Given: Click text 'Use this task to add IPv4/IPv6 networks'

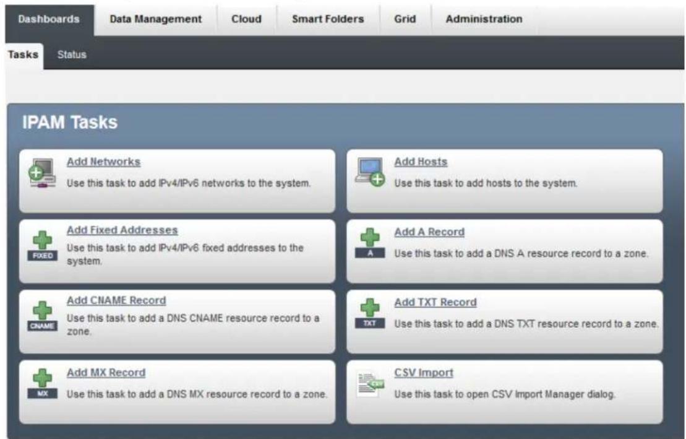Looking at the screenshot, I should click(x=189, y=183).
